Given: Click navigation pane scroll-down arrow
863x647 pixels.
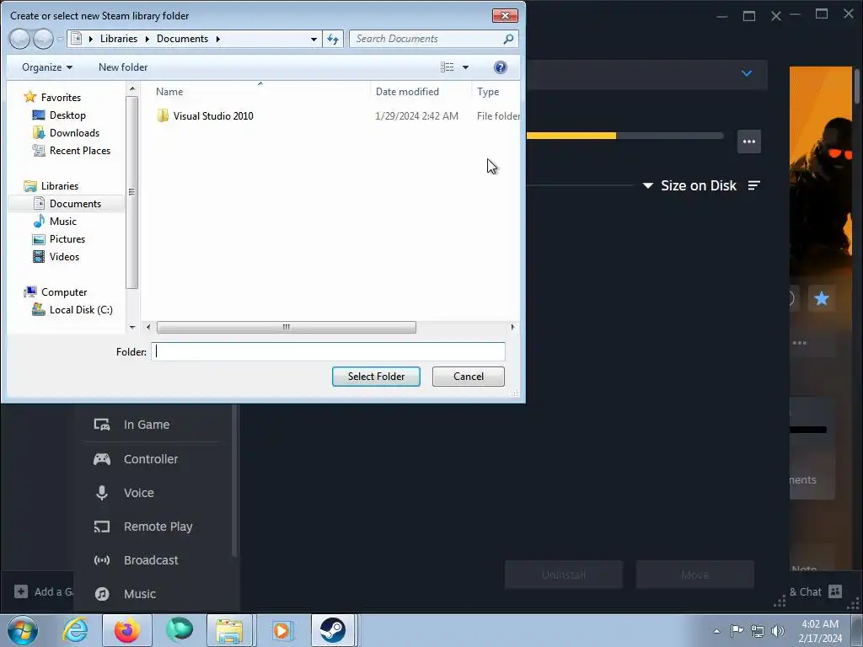Looking at the screenshot, I should pos(132,328).
